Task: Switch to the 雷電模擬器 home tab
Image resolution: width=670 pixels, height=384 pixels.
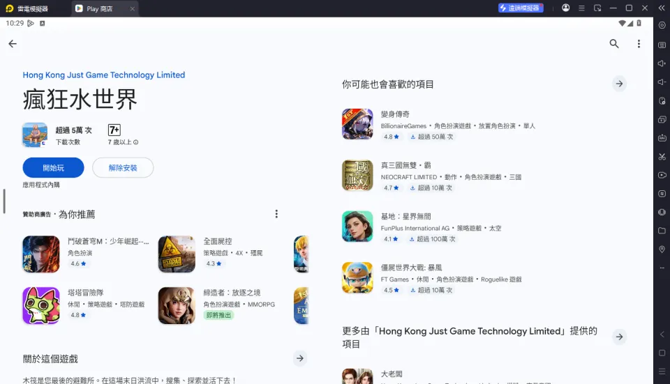Action: click(x=27, y=8)
